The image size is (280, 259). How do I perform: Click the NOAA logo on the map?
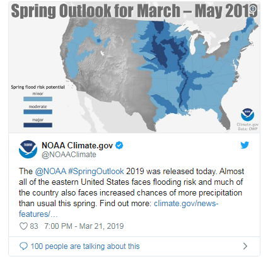247,115
